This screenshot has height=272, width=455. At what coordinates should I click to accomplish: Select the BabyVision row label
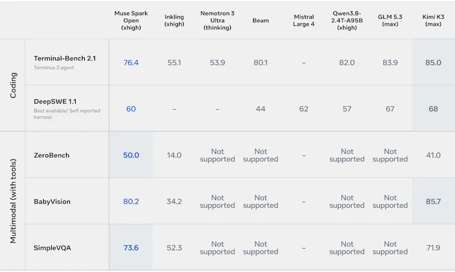coord(52,202)
